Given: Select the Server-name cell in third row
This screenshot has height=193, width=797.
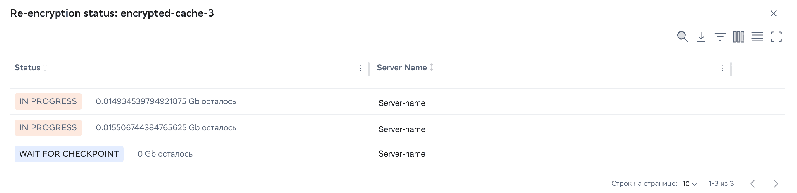Looking at the screenshot, I should [402, 154].
